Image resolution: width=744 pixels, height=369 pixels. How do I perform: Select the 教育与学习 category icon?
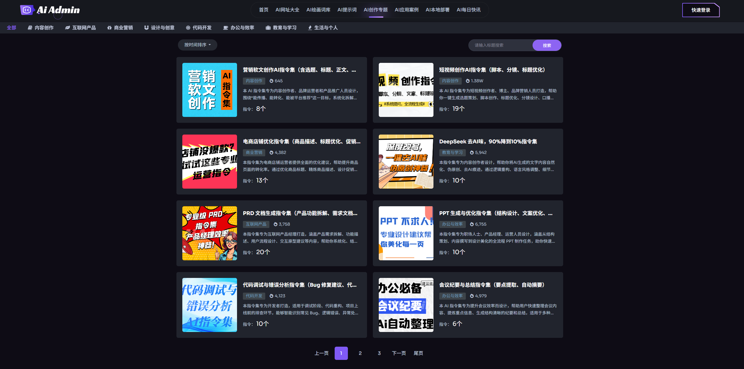click(x=268, y=28)
